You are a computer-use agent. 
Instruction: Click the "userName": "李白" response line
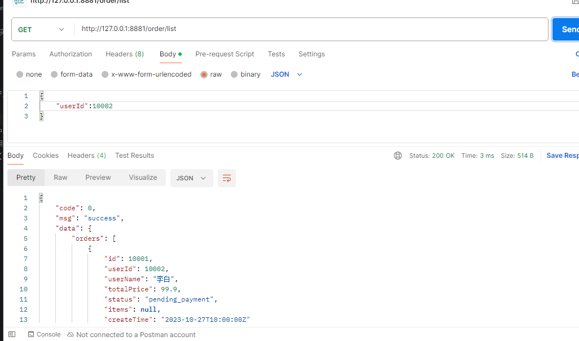(141, 279)
